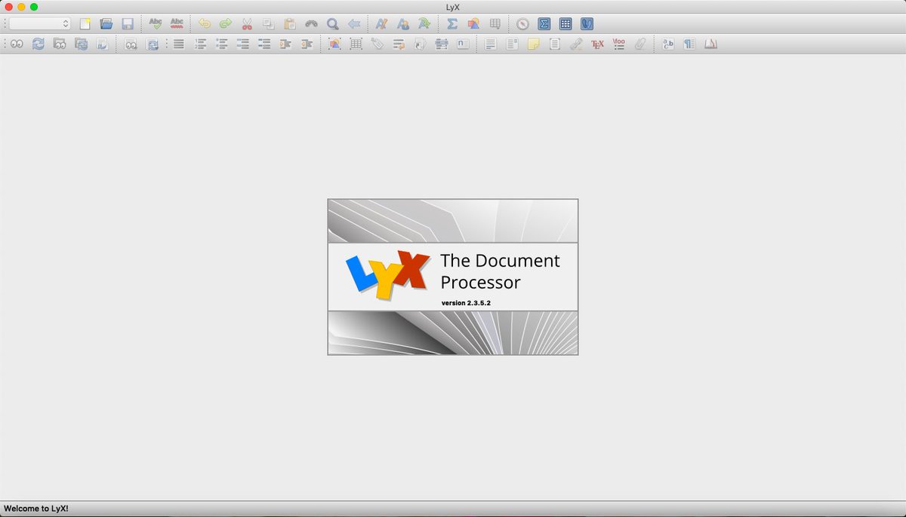The image size is (906, 517).
Task: Apply List environment icon
Action: tap(243, 44)
